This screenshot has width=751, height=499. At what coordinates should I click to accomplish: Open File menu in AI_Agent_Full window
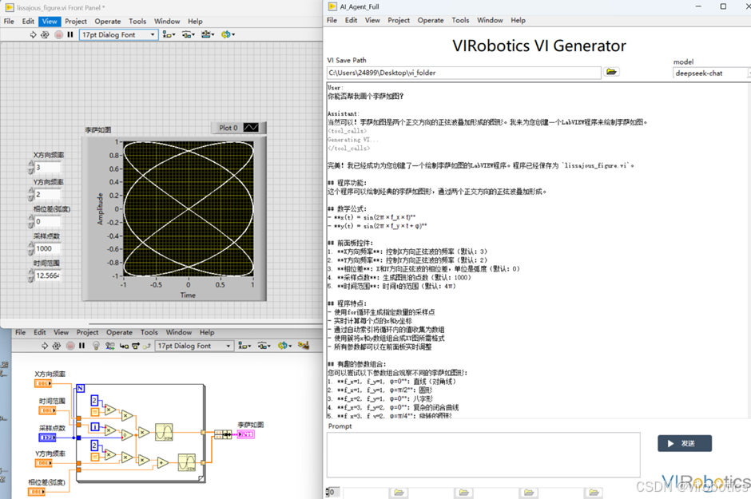332,20
